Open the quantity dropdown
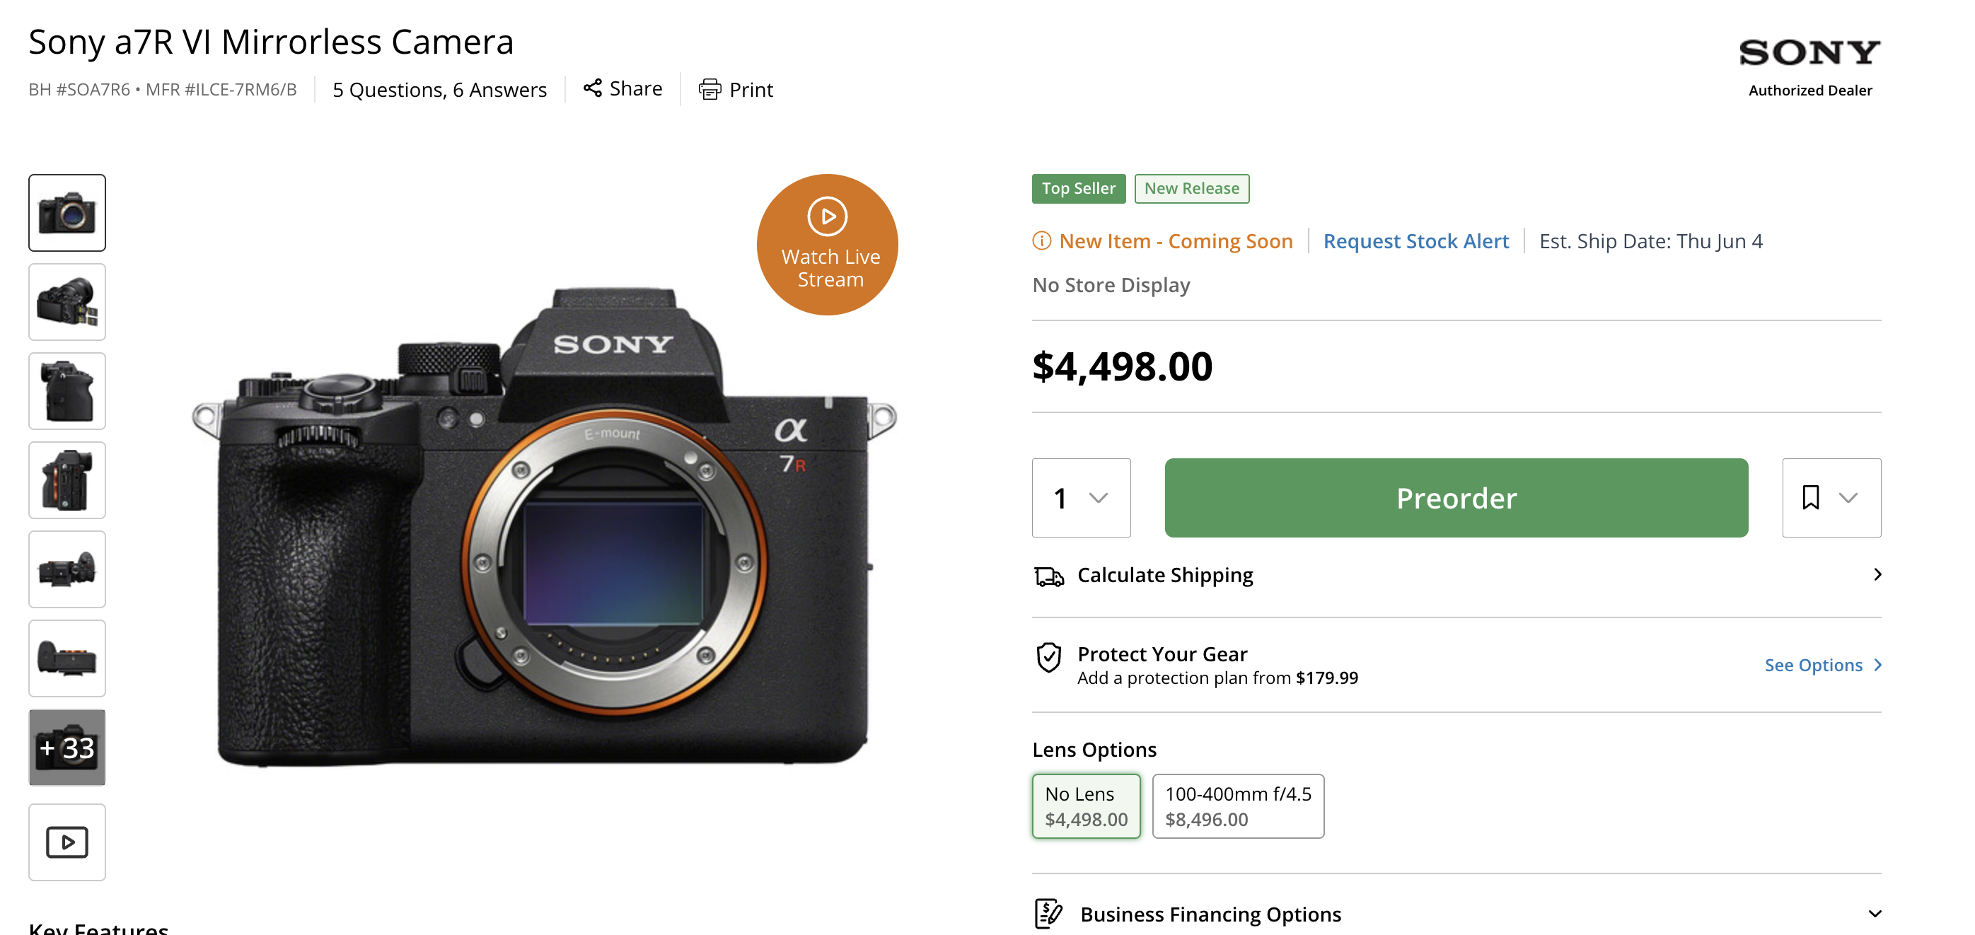The width and height of the screenshot is (1975, 935). tap(1080, 497)
